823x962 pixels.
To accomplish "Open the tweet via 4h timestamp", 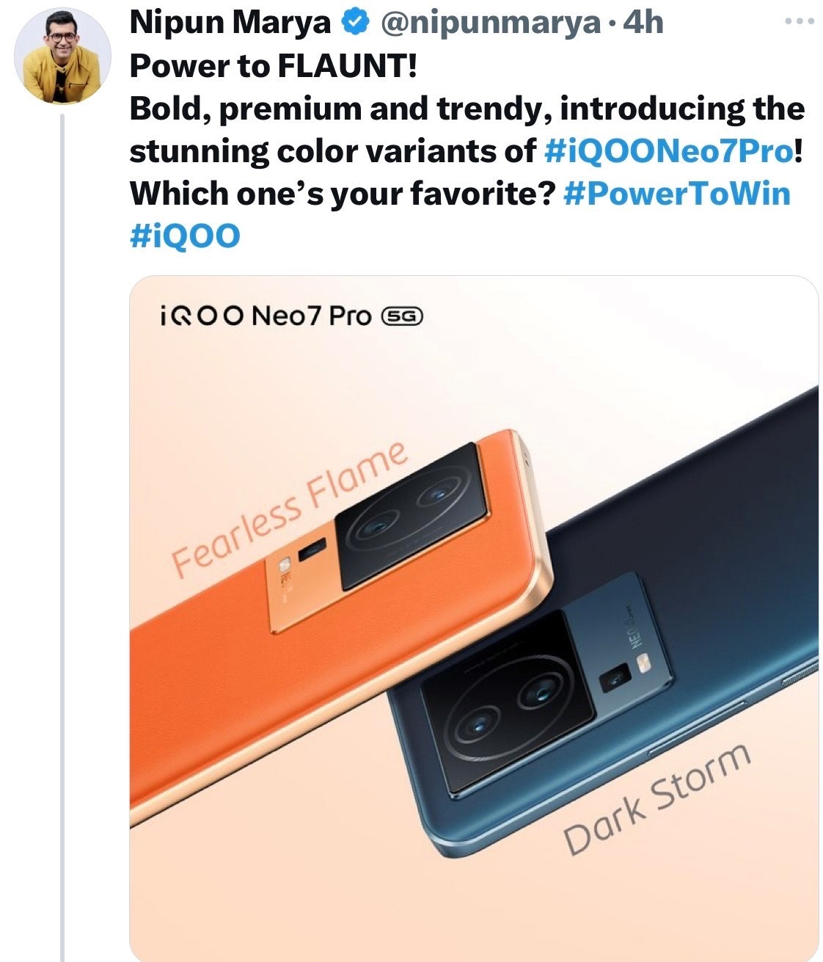I will tap(643, 23).
